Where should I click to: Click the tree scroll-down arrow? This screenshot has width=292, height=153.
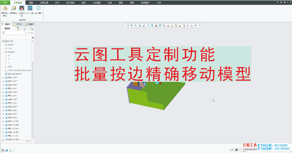point(33,139)
